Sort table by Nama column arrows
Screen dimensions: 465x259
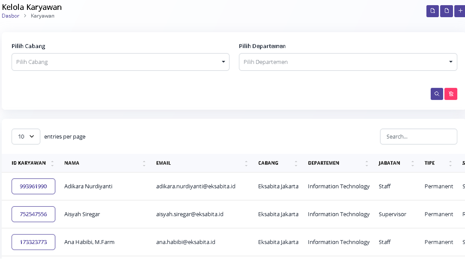click(x=144, y=163)
